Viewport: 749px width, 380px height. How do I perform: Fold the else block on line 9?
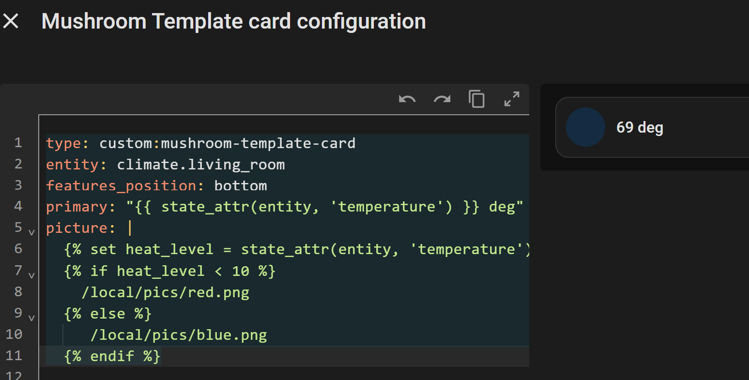coord(31,318)
